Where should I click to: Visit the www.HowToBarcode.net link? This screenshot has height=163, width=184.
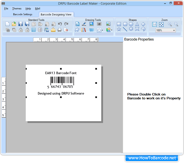(x=152, y=158)
